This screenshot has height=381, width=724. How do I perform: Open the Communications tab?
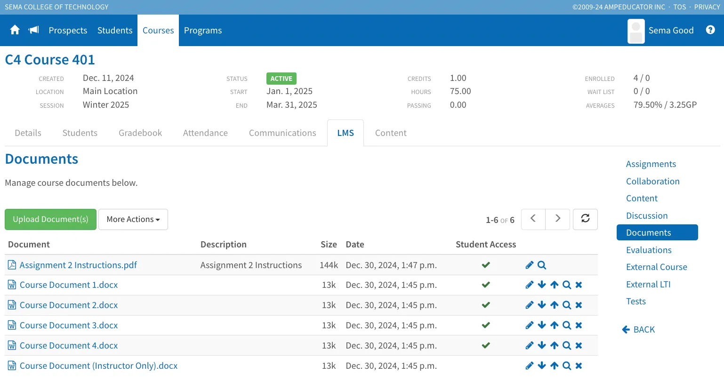[x=282, y=133]
